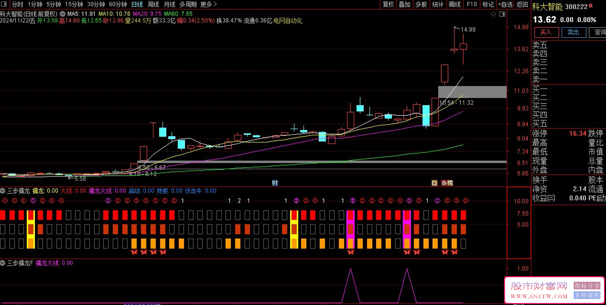The width and height of the screenshot is (606, 305).
Task: Click the 擒龙火线: 0.00 value in 三步擒龙F panel
Action: coord(54,263)
